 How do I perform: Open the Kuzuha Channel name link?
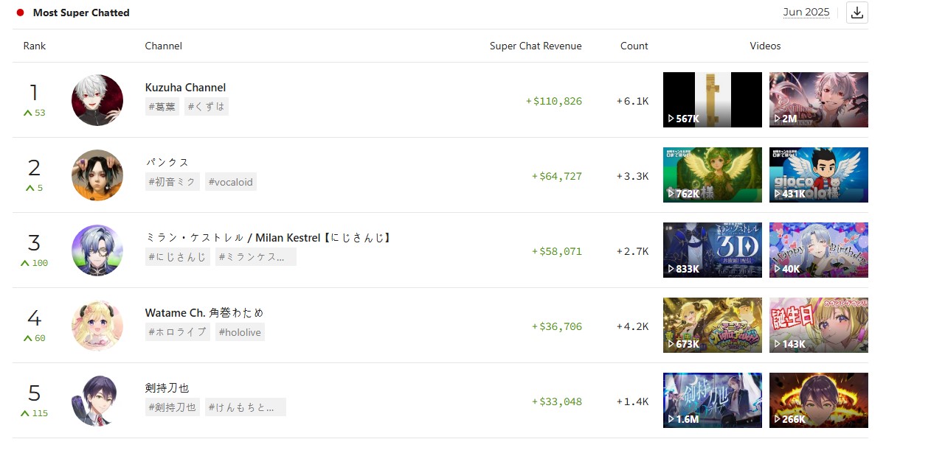pos(185,88)
